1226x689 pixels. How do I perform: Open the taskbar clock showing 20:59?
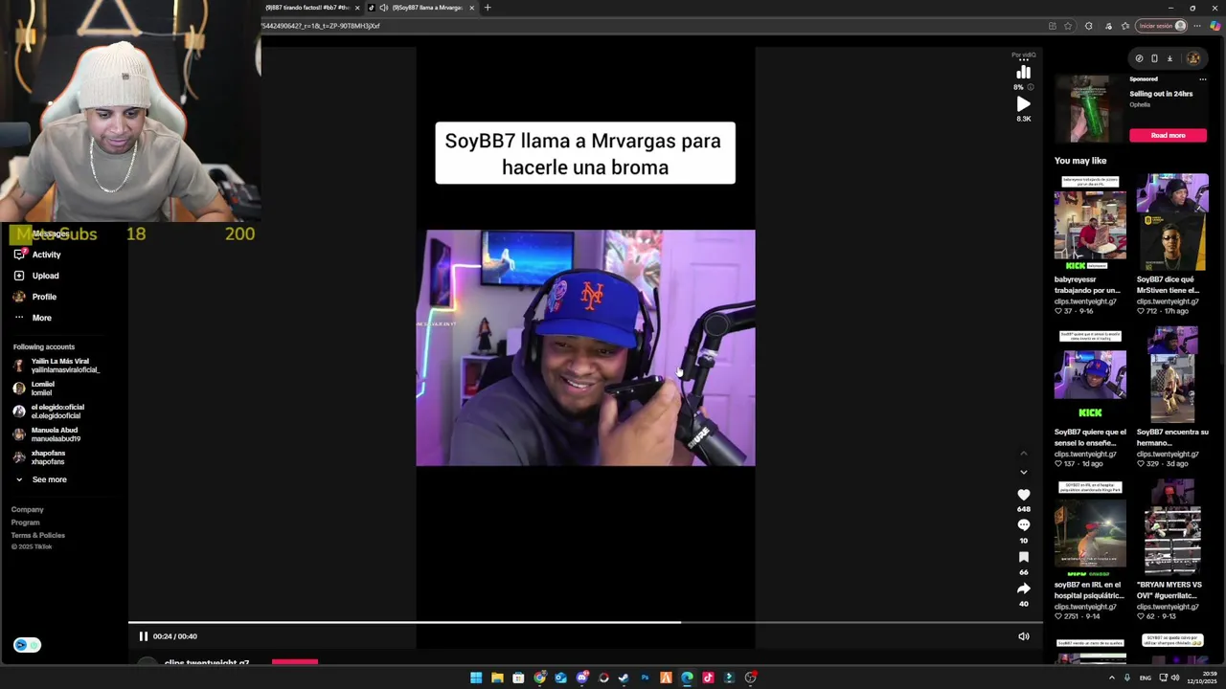click(x=1202, y=678)
